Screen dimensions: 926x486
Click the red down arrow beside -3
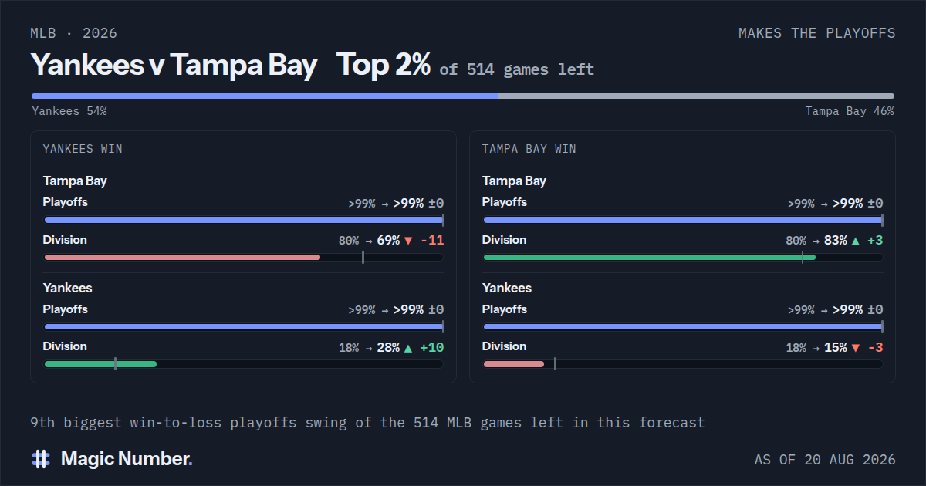tap(855, 347)
